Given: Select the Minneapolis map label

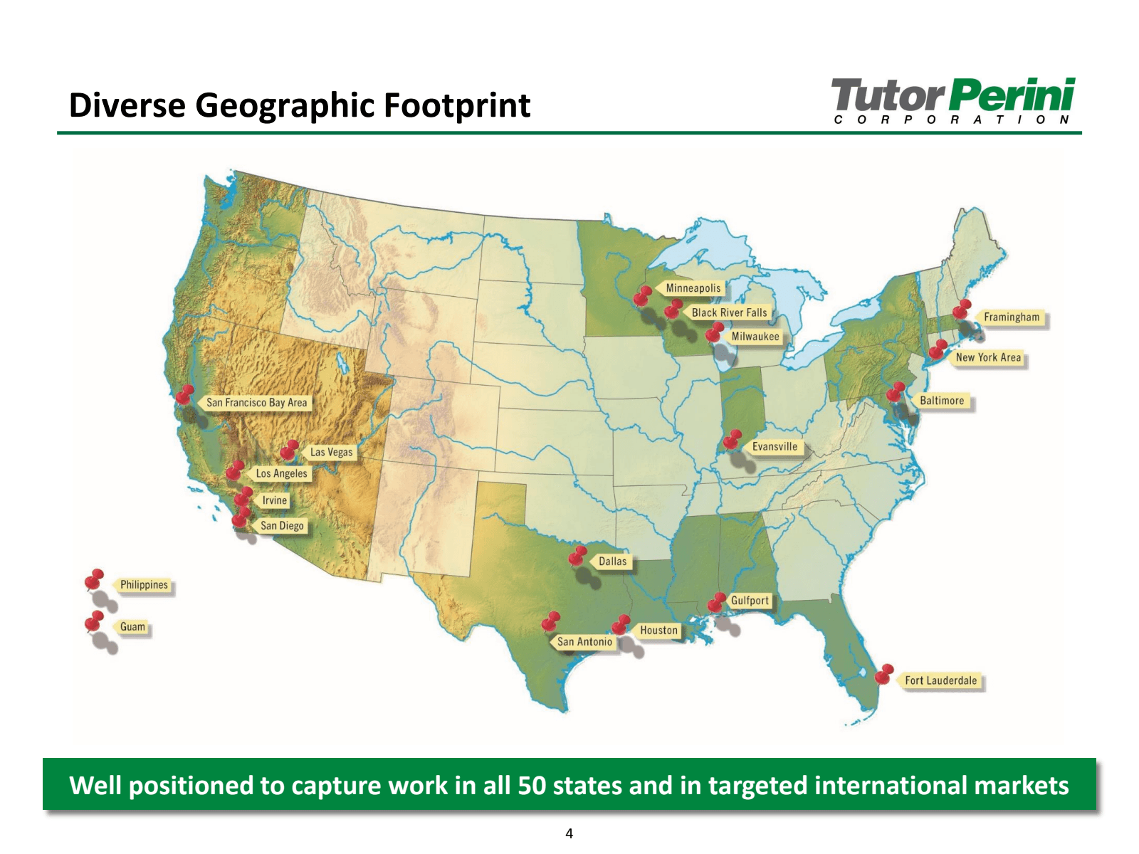Looking at the screenshot, I should click(691, 288).
